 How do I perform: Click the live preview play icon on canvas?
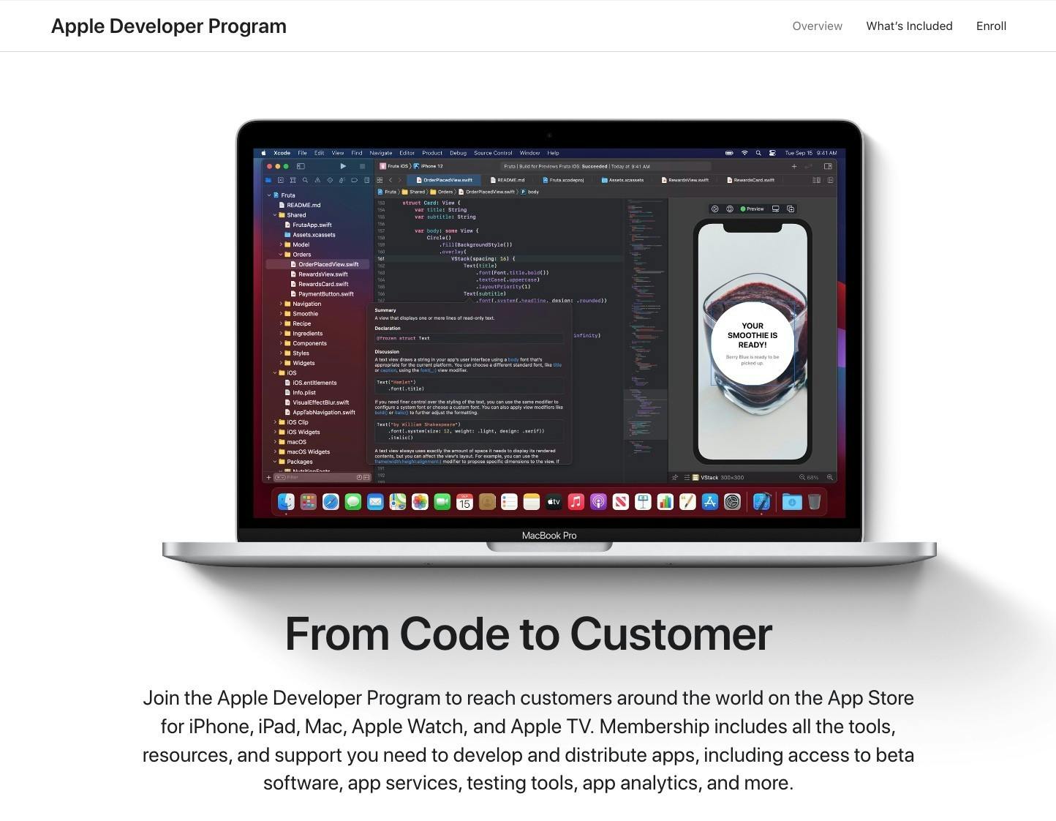(715, 209)
